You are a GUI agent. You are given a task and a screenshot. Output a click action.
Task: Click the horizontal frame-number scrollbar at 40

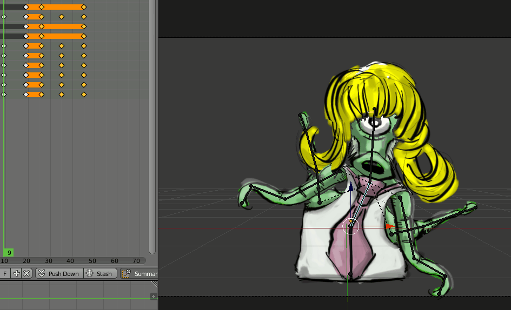coord(70,261)
